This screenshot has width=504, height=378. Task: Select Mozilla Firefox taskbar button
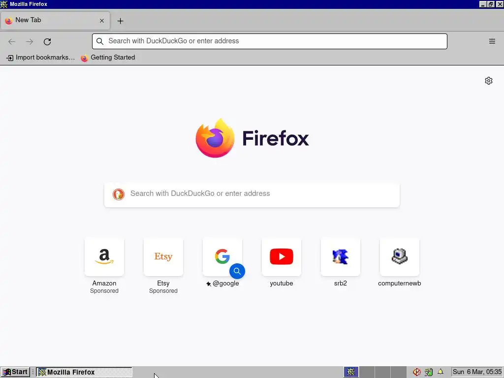tap(84, 372)
